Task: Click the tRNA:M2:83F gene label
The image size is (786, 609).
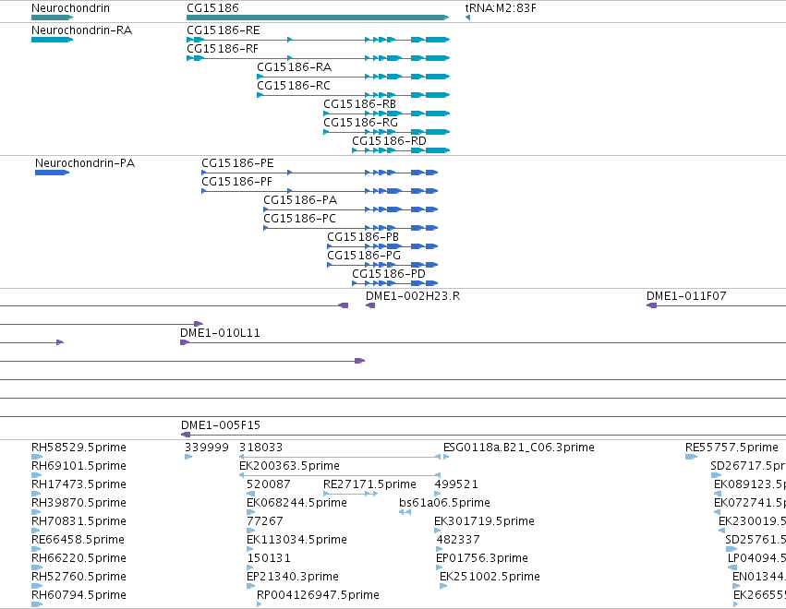Action: [501, 8]
